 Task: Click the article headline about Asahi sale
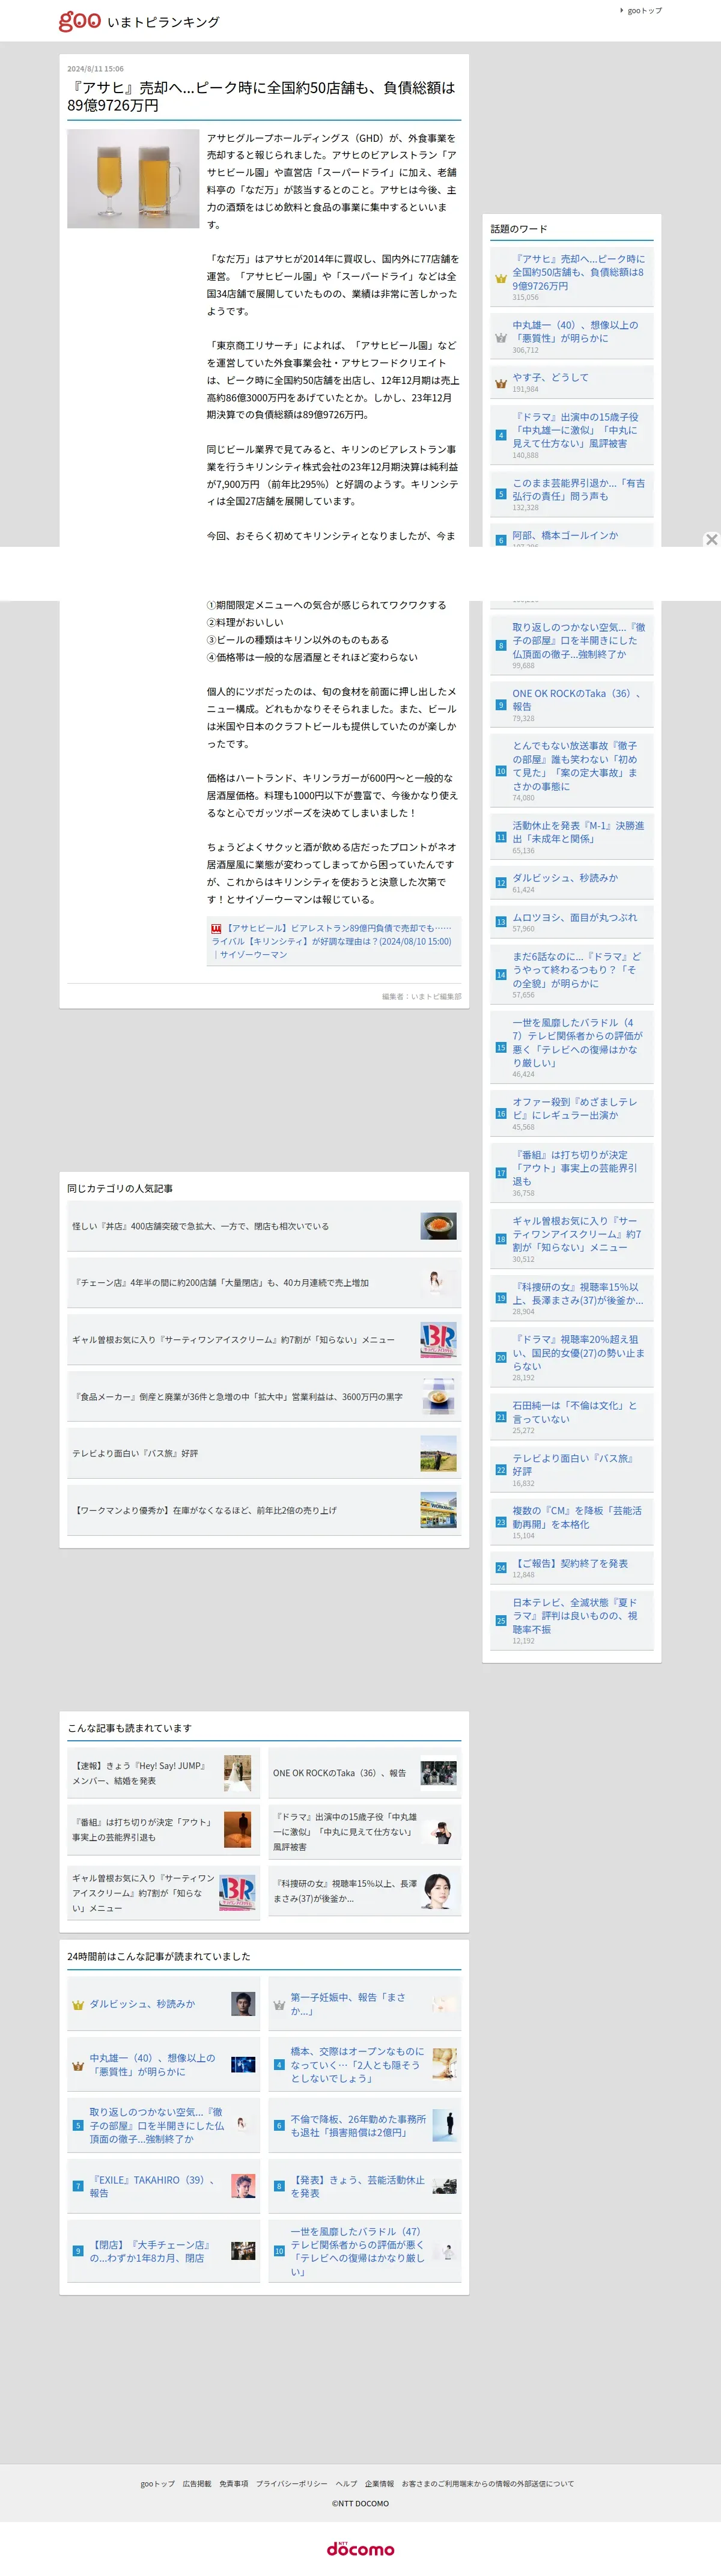(x=261, y=96)
